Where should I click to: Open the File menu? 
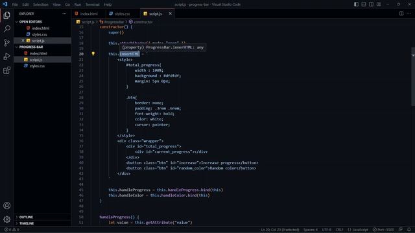point(15,5)
